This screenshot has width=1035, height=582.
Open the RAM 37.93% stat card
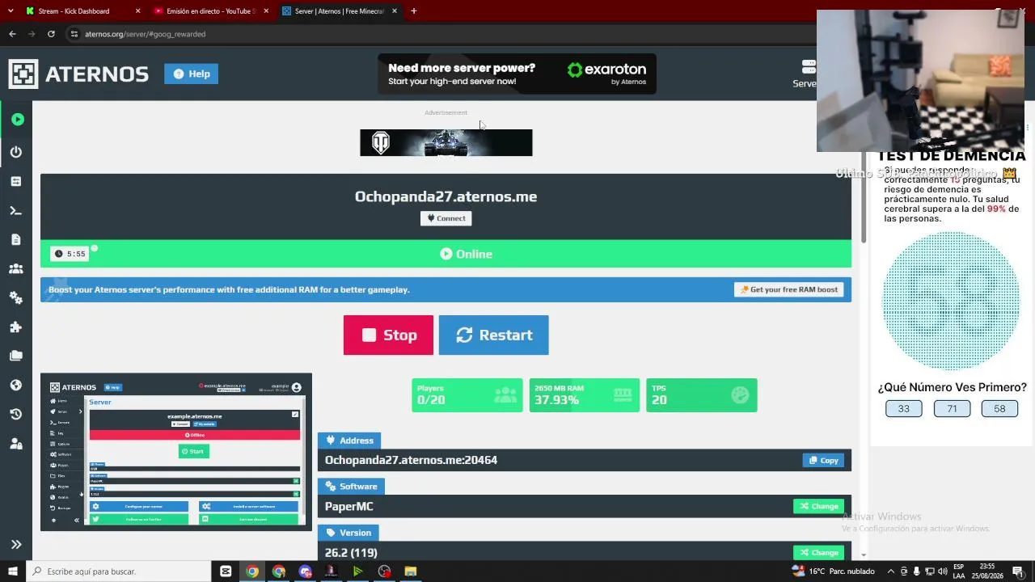click(584, 395)
